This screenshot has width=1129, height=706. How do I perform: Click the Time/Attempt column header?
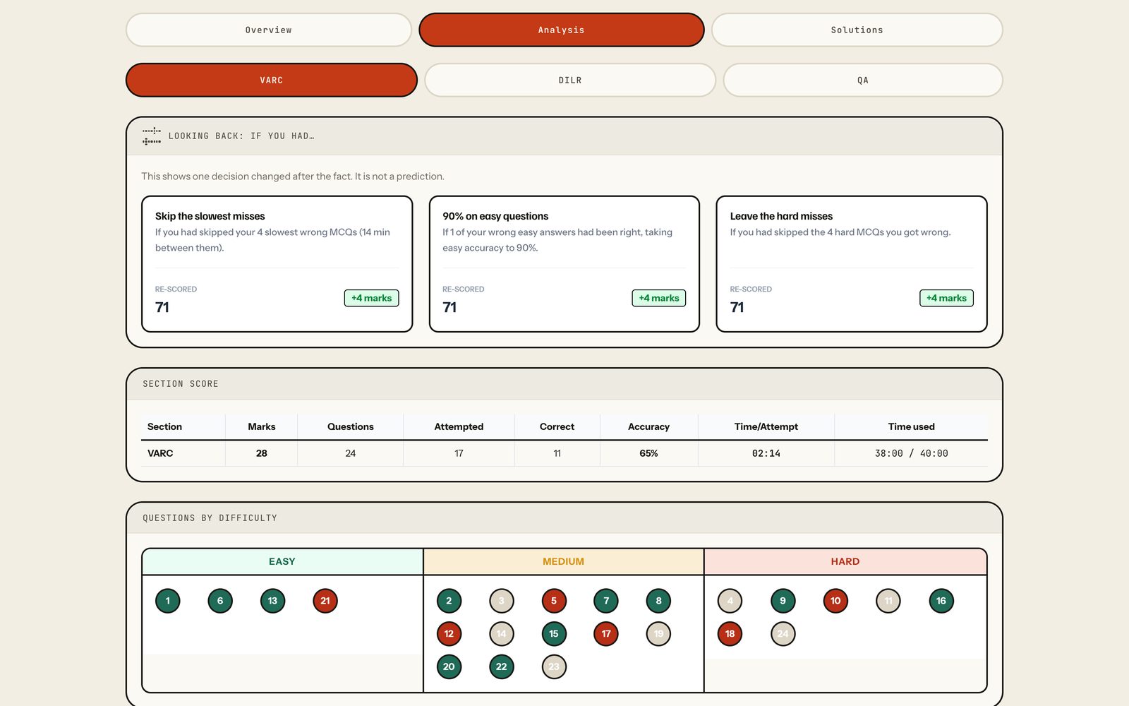click(766, 426)
